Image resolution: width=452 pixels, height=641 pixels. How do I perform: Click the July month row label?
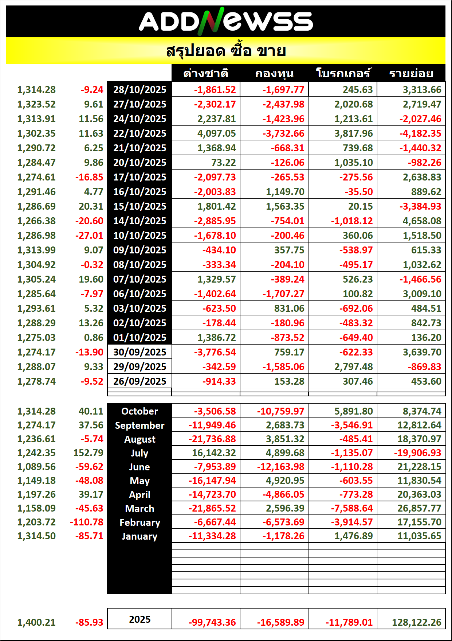139,453
